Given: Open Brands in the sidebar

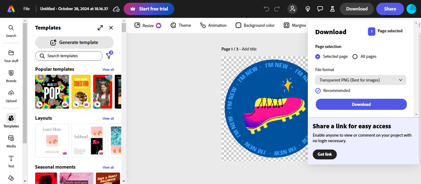Looking at the screenshot, I should (11, 76).
